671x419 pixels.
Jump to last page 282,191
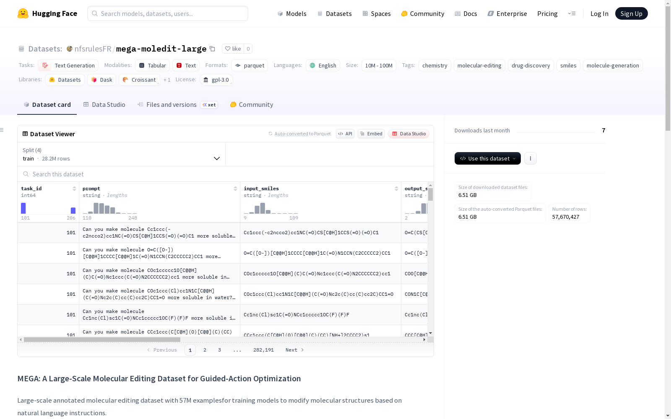[x=263, y=350]
